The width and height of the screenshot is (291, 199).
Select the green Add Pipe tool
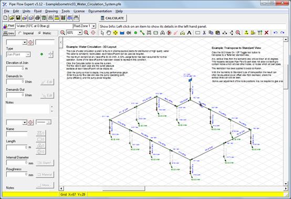click(142, 33)
